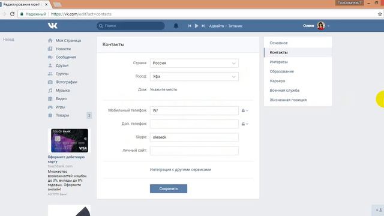Skip to the previous track
Viewport: 384px width, 216px height.
(190, 26)
